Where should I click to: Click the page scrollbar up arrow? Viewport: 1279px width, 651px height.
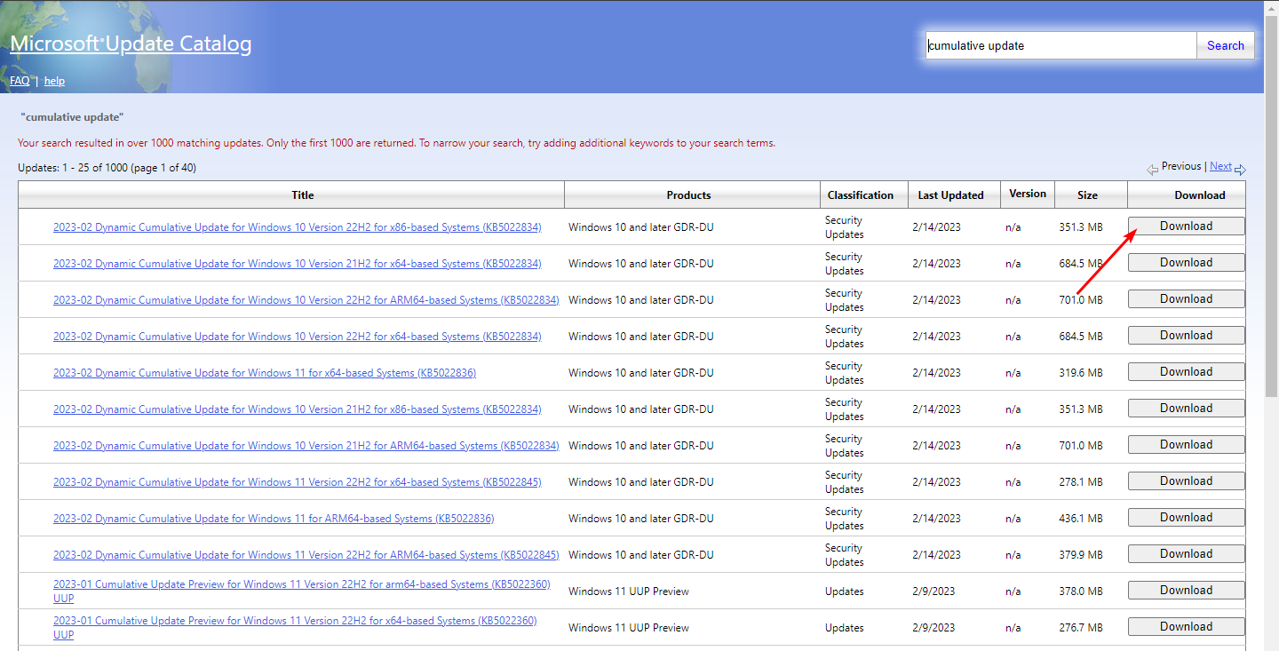(x=1271, y=7)
